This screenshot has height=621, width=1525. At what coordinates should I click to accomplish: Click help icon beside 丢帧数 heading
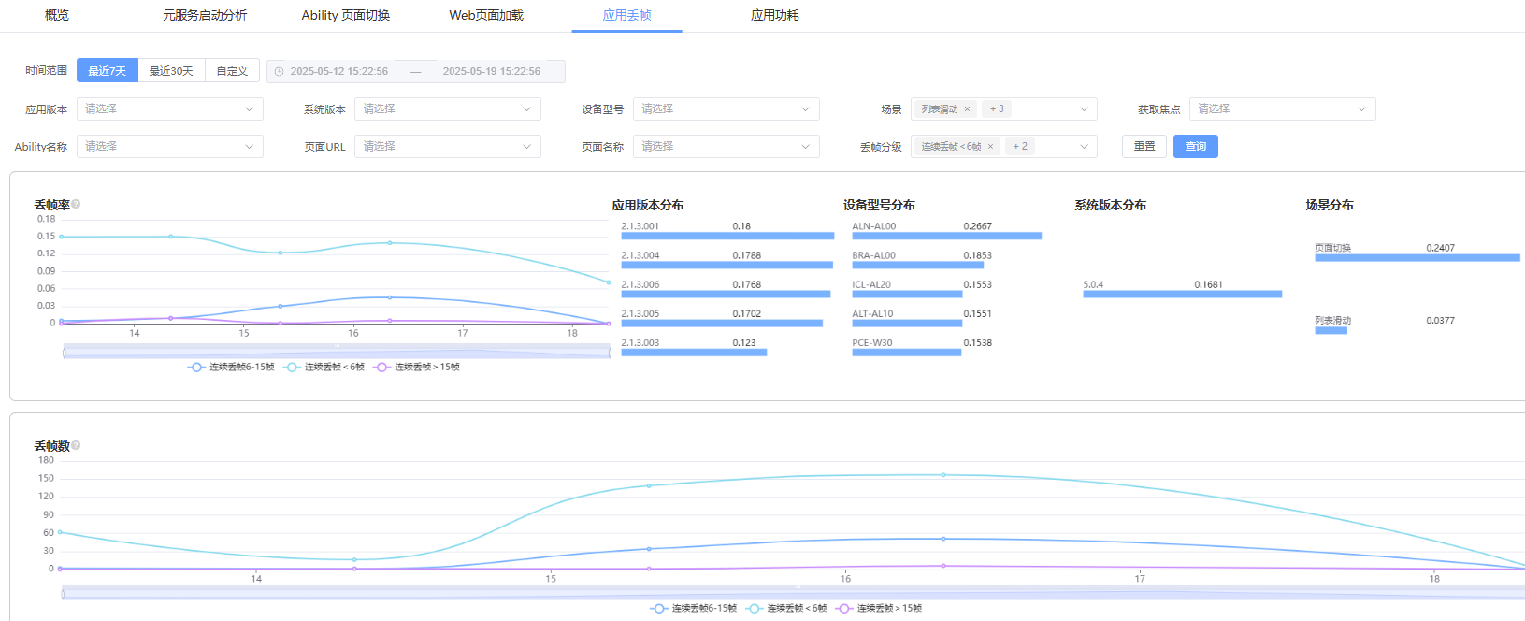click(x=76, y=445)
